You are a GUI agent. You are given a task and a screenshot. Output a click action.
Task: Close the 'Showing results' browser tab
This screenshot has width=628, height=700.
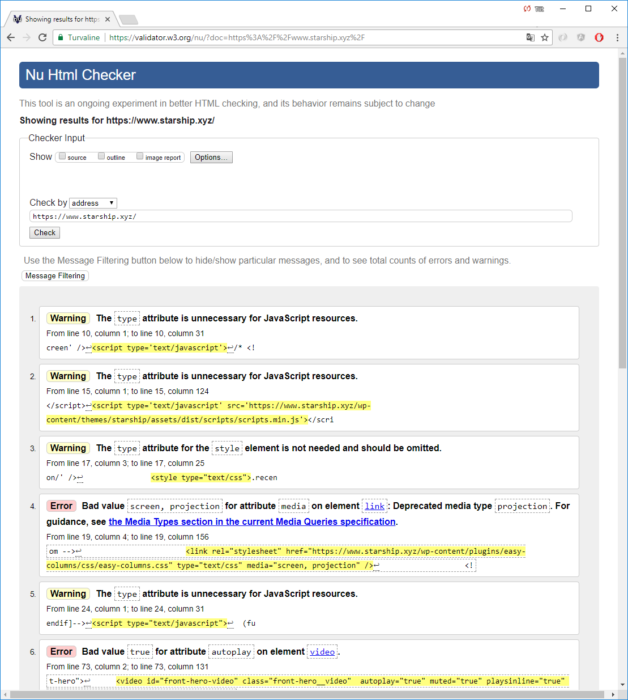pyautogui.click(x=108, y=19)
